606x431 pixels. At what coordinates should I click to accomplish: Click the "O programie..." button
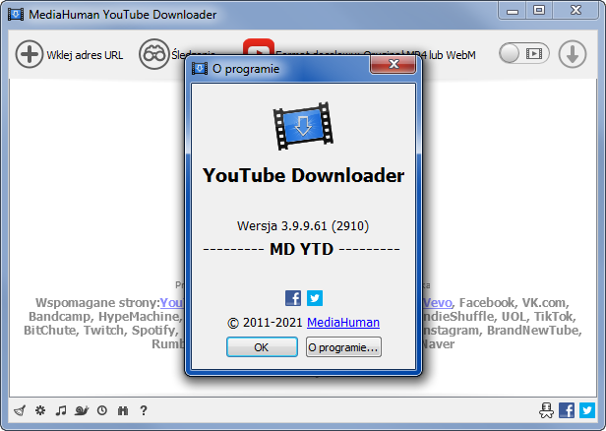pyautogui.click(x=343, y=347)
